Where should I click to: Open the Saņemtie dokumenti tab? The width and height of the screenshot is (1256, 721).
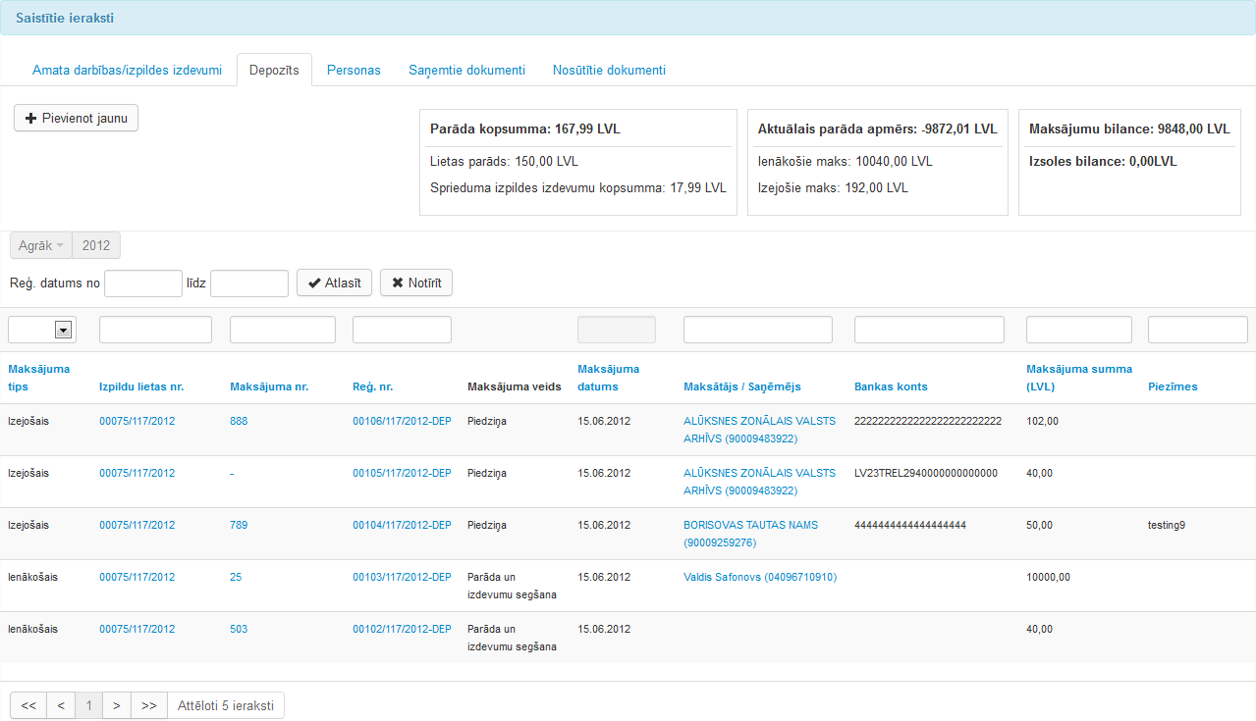point(466,71)
